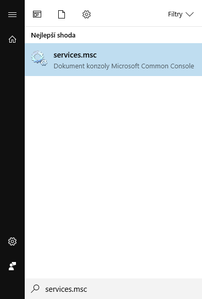Click the empty dark sidebar area

click(x=12, y=139)
